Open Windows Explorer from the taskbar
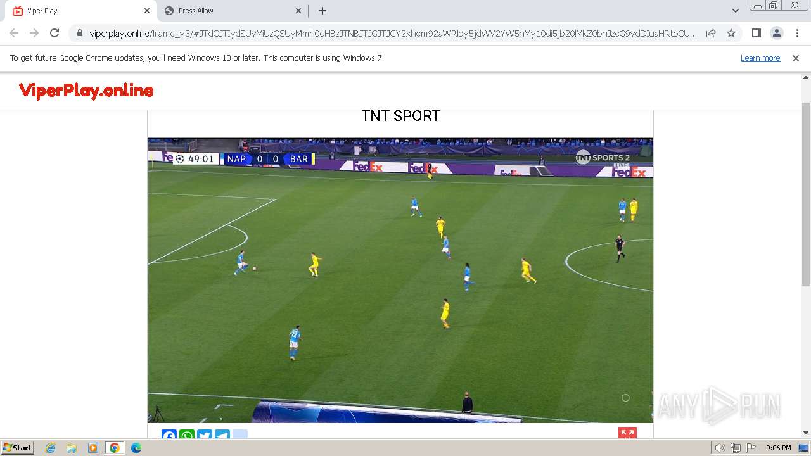 point(72,448)
